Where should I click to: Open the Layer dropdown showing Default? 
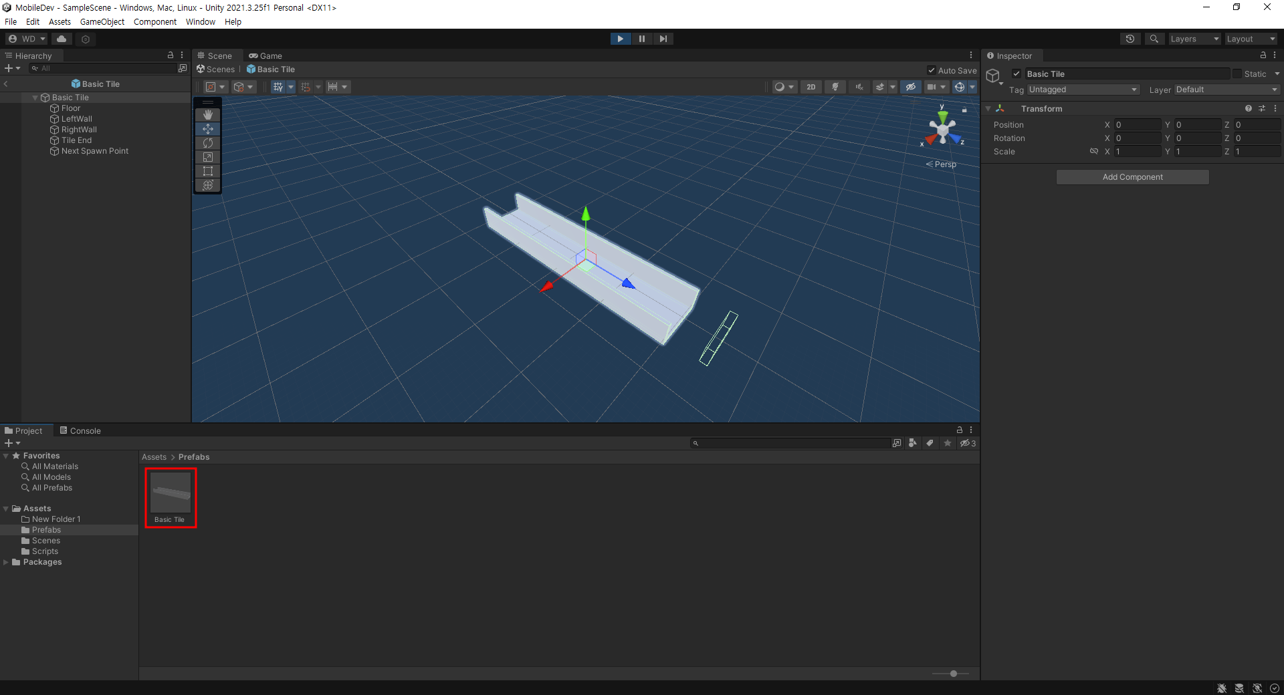[1226, 90]
